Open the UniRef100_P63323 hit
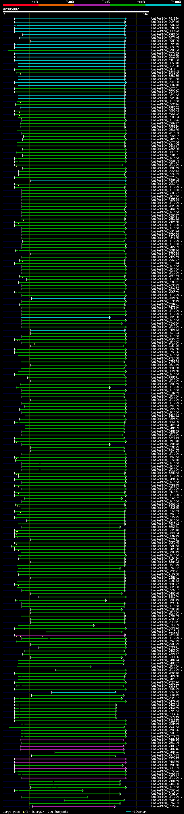This screenshot has width=184, height=814. [165, 285]
